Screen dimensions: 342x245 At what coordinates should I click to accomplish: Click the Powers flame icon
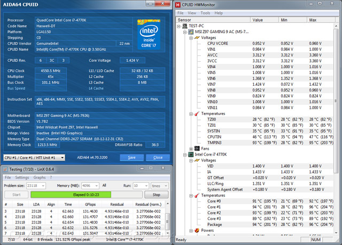(197, 230)
